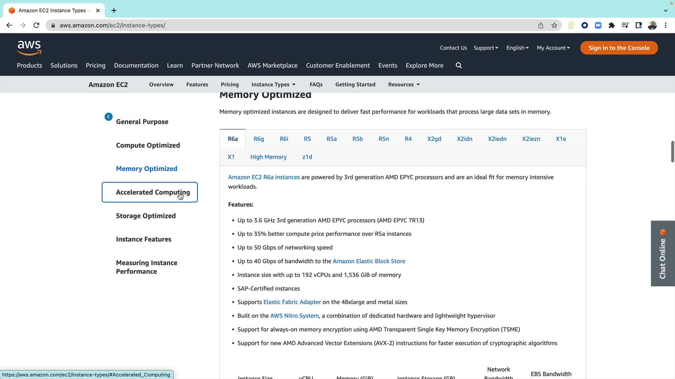Click Sign In to the Console button
The height and width of the screenshot is (379, 675).
pyautogui.click(x=619, y=48)
